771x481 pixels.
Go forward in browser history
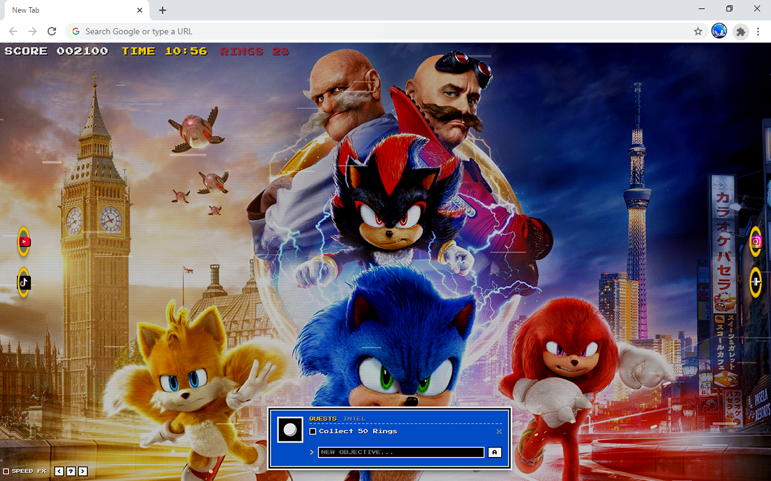point(33,31)
